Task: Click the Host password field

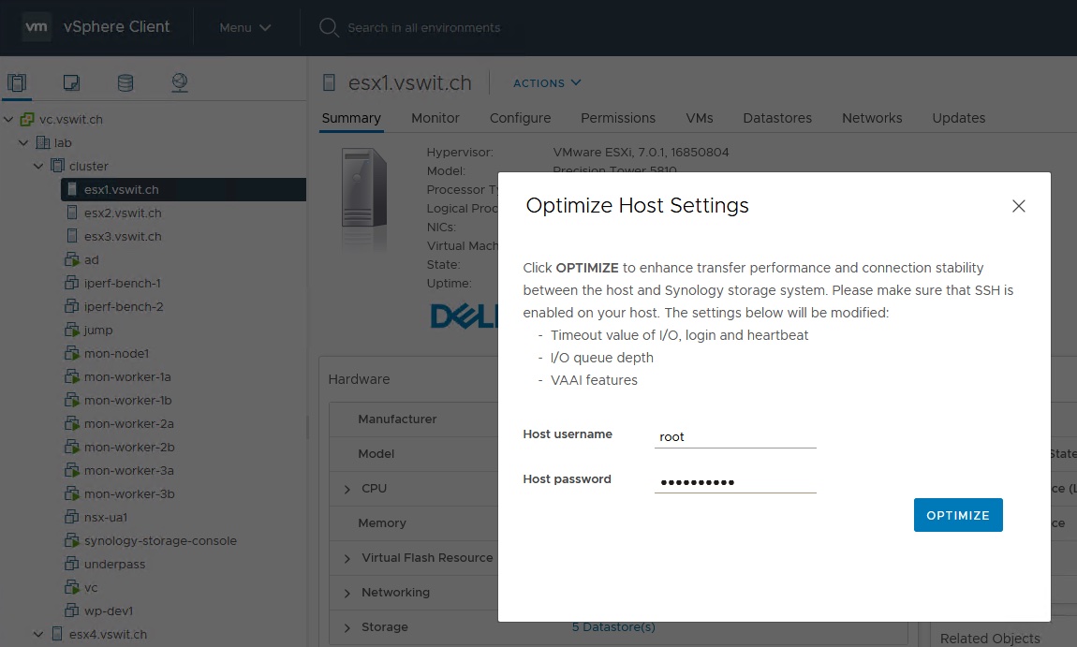Action: click(x=735, y=482)
